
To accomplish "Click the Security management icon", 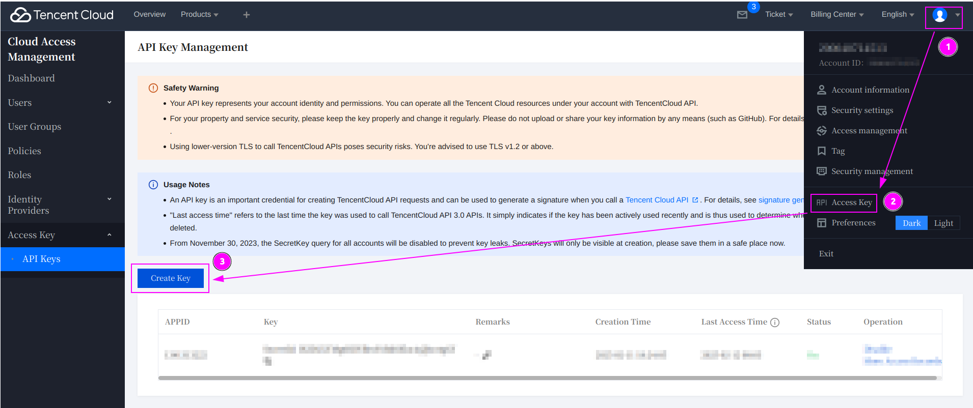I will [x=822, y=171].
